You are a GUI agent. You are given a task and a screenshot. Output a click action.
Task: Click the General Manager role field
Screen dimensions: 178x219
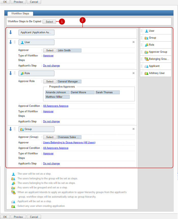(x=69, y=81)
